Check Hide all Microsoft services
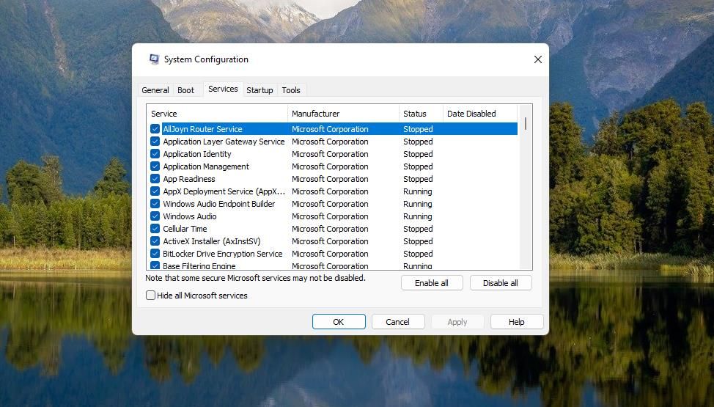The image size is (714, 407). (151, 296)
